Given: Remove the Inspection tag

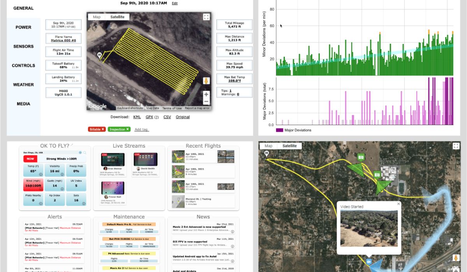Looking at the screenshot, I should tap(127, 129).
